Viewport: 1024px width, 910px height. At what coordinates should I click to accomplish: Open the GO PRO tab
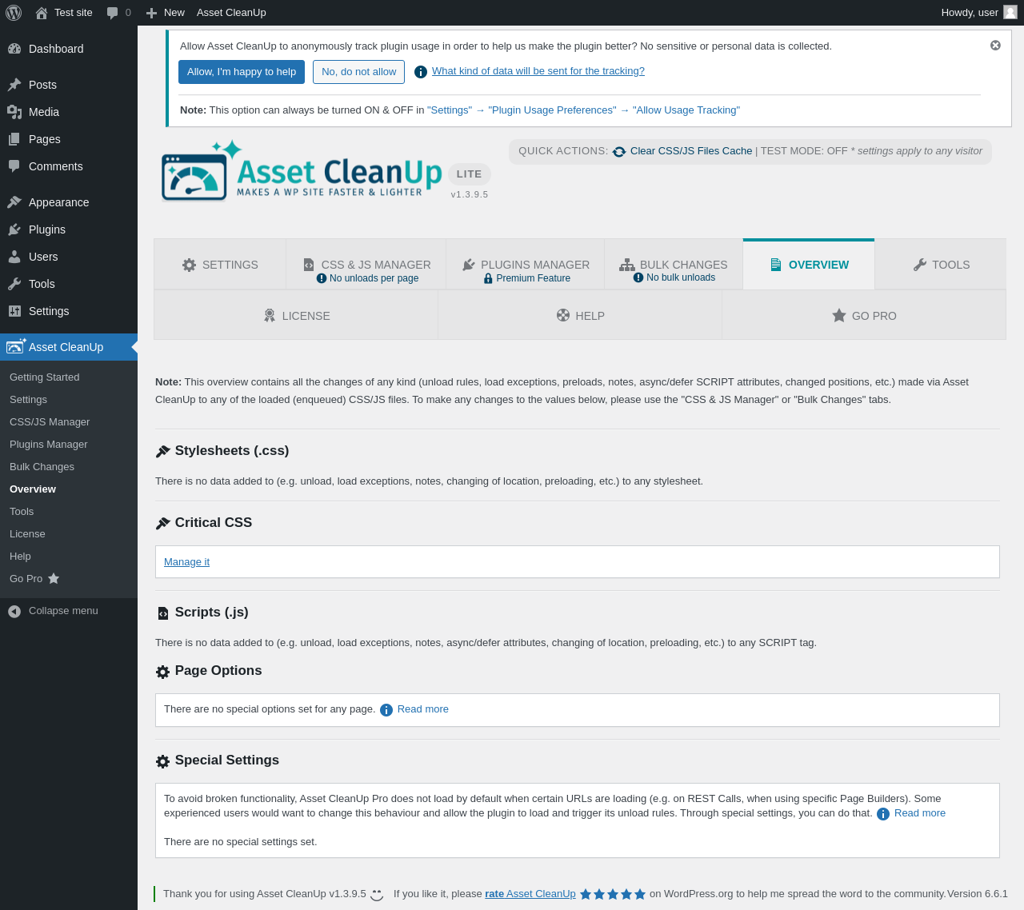point(864,316)
